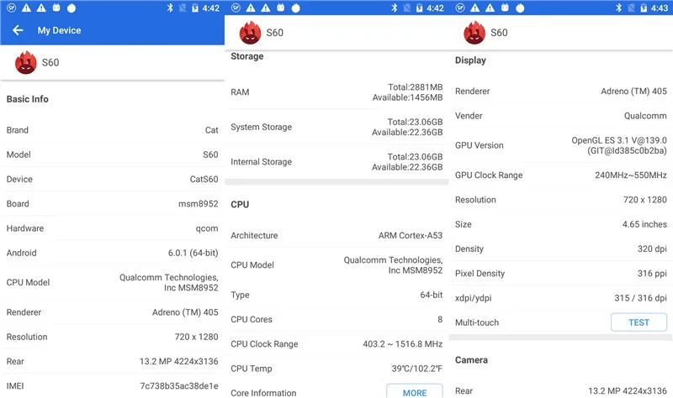Tap the Android robot notification icon in middle screen
The height and width of the screenshot is (398, 673).
[281, 8]
